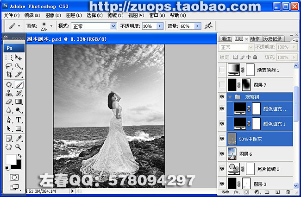Switch to the 历史记录 tab
Viewport: 301px width, 197px height.
272,39
